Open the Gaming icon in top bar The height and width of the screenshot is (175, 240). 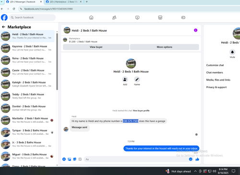click(183, 17)
